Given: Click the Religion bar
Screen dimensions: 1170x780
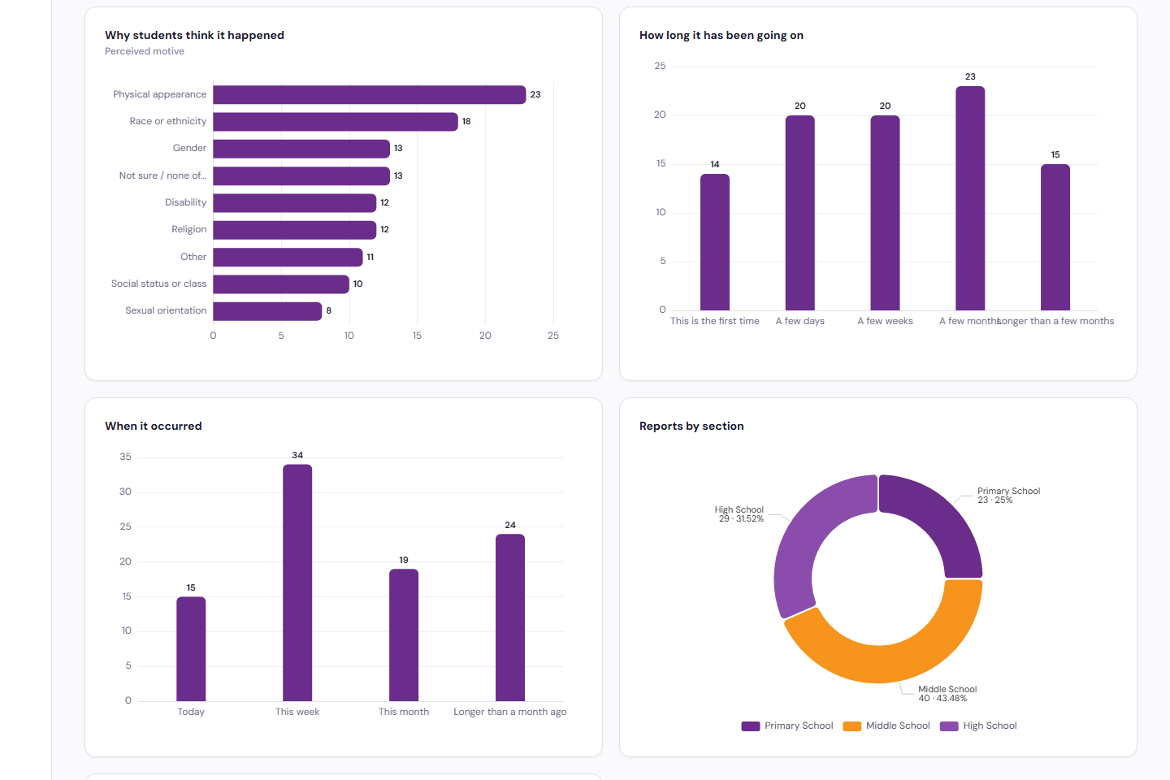Looking at the screenshot, I should pyautogui.click(x=295, y=230).
